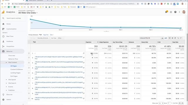
Task: Open the Analytics header three-dot menu
Action: click(179, 12)
